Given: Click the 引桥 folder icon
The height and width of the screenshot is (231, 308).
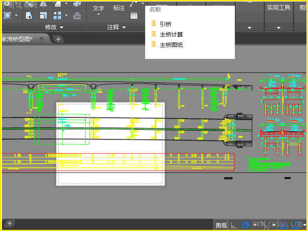Looking at the screenshot, I should click(x=154, y=24).
